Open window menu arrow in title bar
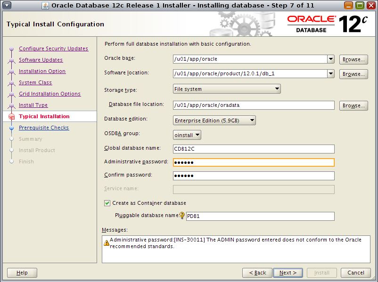 [7, 5]
